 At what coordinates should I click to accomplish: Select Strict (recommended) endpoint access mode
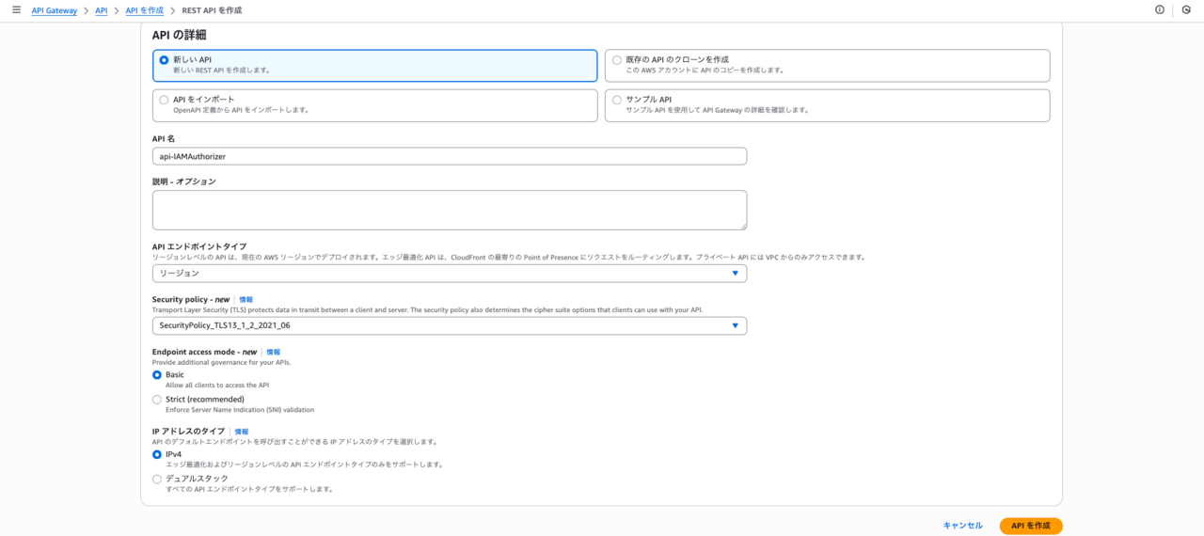(157, 400)
